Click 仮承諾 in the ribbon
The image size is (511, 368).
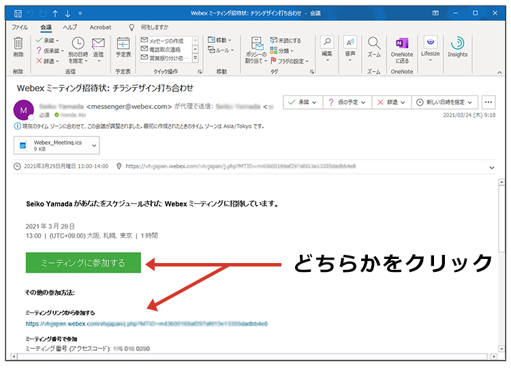[50, 50]
